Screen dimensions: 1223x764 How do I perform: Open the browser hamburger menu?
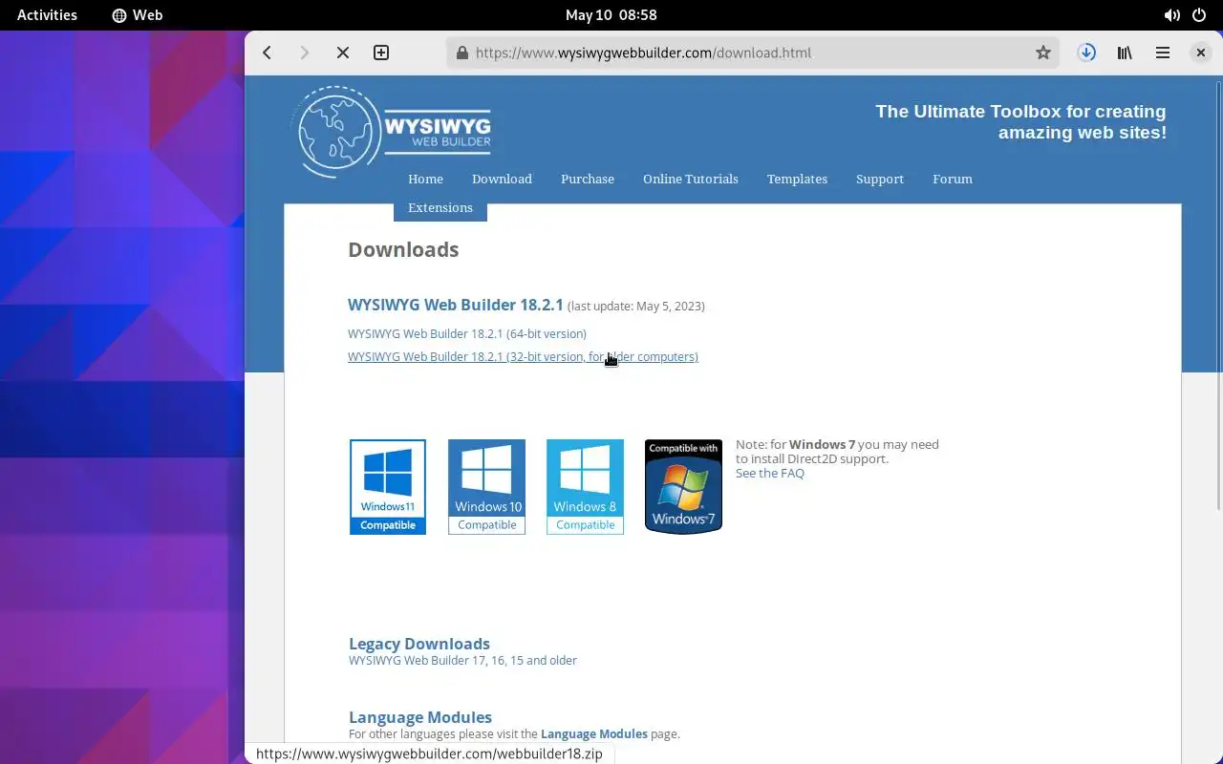pos(1163,53)
